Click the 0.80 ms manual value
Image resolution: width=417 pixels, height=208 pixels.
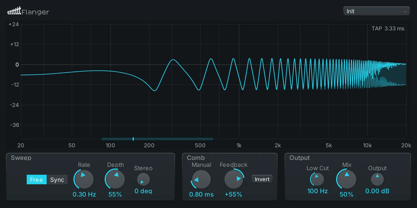[x=201, y=194]
